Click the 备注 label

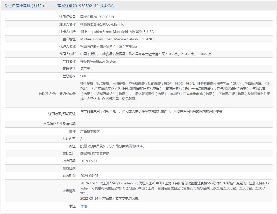[x=72, y=146]
